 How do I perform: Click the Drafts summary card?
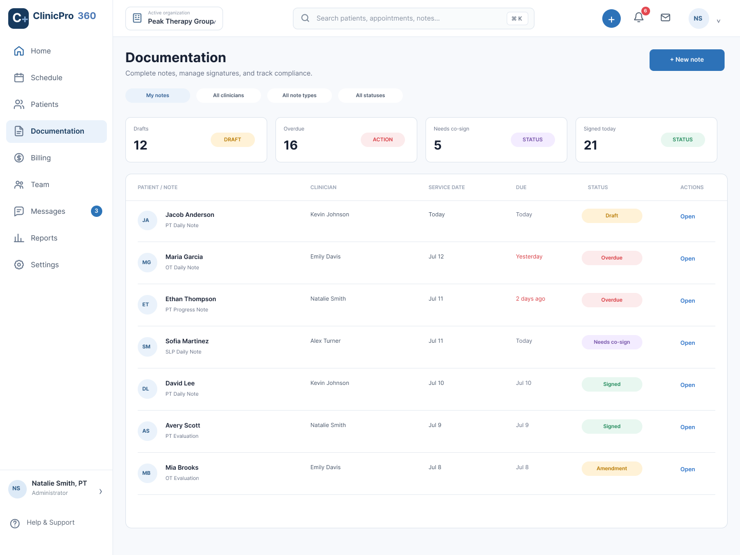click(x=196, y=140)
